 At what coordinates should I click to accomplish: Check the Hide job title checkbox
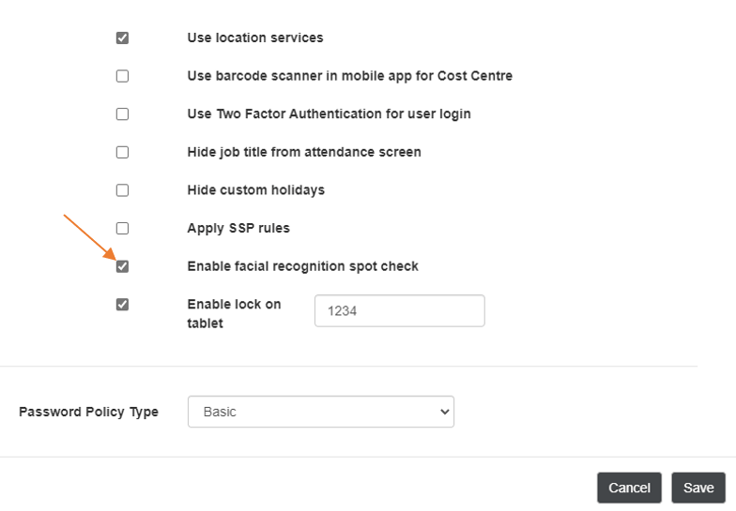click(122, 152)
